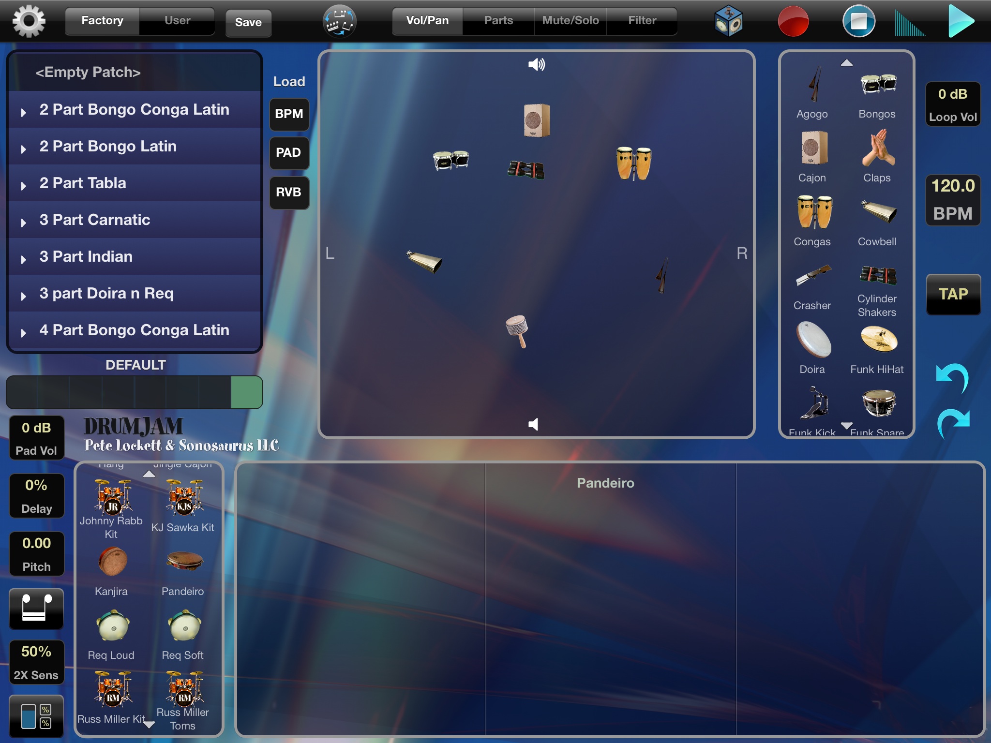This screenshot has height=743, width=991.
Task: Open settings with the gear icon
Action: point(29,21)
